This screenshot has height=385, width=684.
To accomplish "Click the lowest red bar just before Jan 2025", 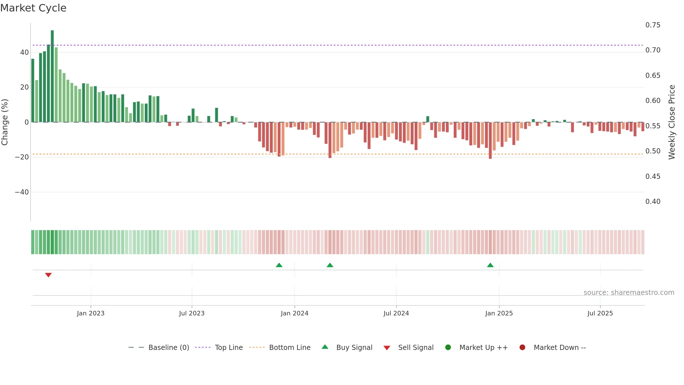I will click(x=490, y=140).
